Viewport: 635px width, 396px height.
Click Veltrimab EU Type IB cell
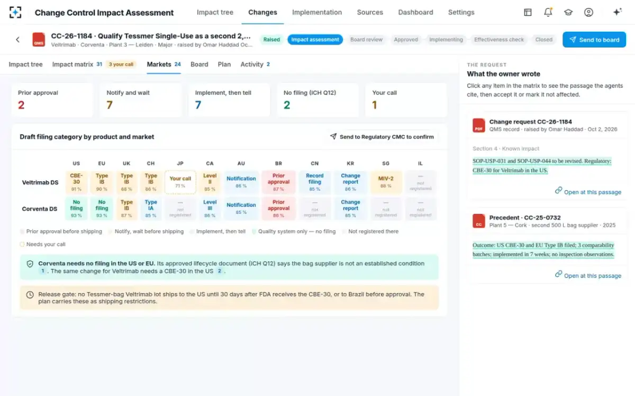point(102,182)
